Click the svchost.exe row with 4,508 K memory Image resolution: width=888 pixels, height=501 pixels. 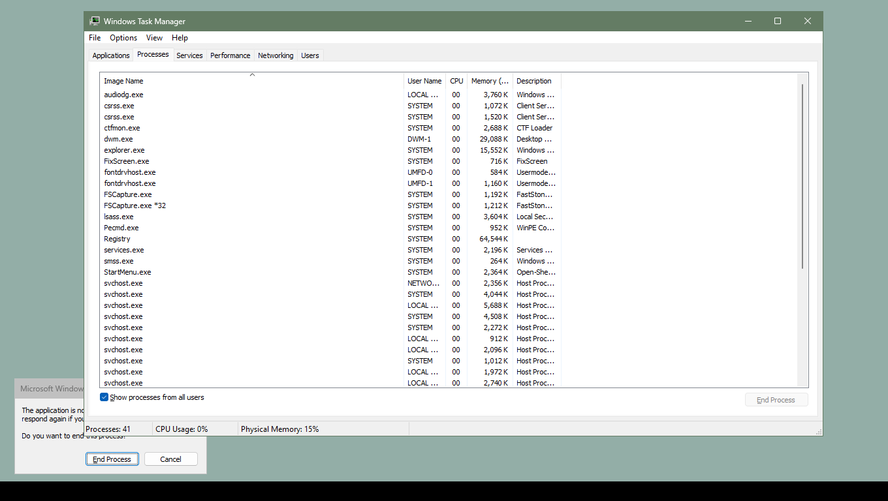(x=330, y=316)
